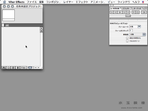
Task: Click the striped time ruler bar
Action: pos(128,18)
